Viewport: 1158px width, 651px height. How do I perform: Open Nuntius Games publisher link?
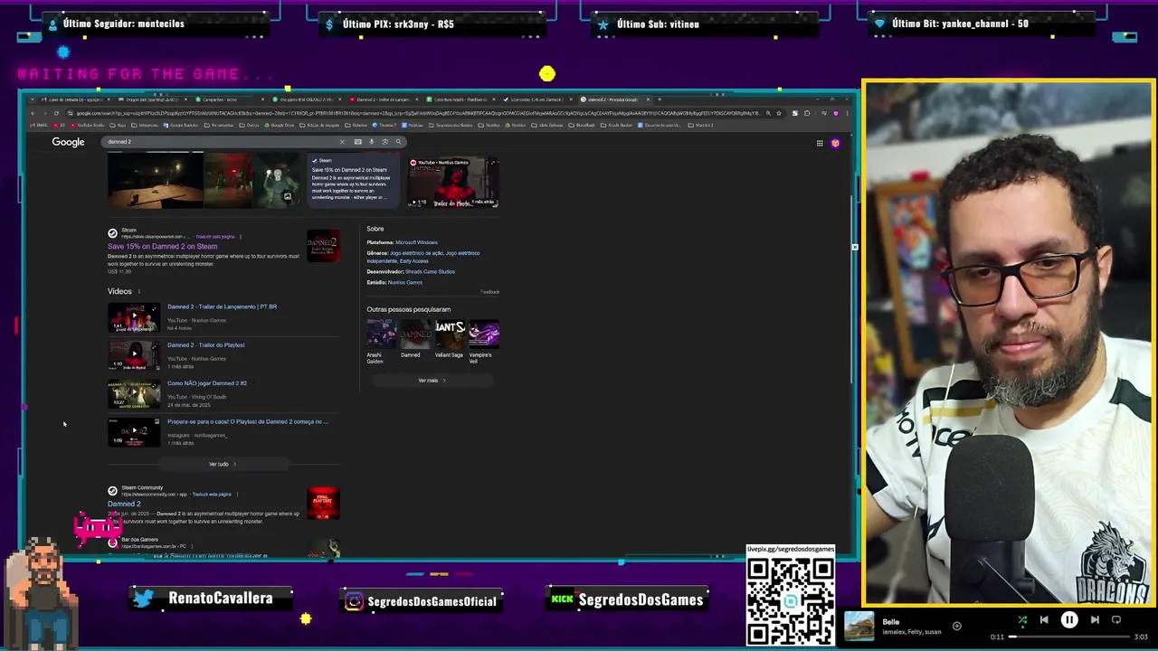(405, 282)
